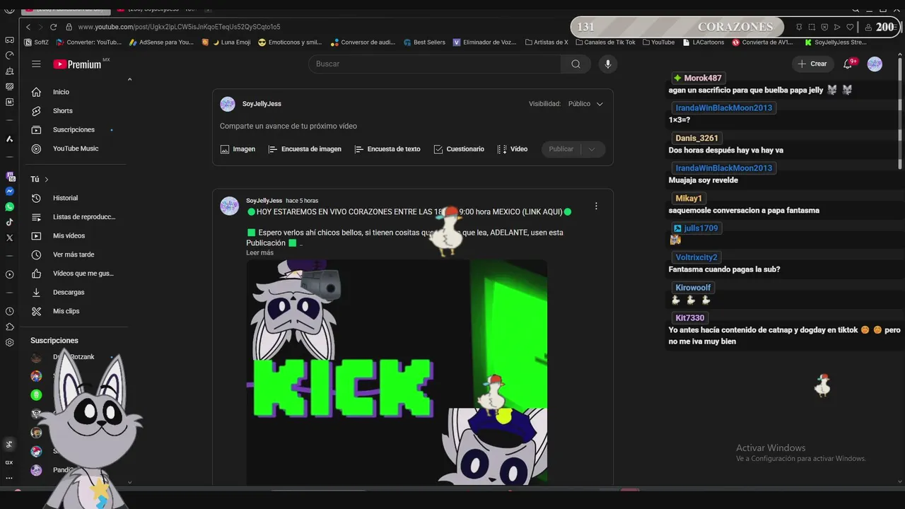Open Conversor de audio bookmark
Screen dimensions: 905x509
363,42
